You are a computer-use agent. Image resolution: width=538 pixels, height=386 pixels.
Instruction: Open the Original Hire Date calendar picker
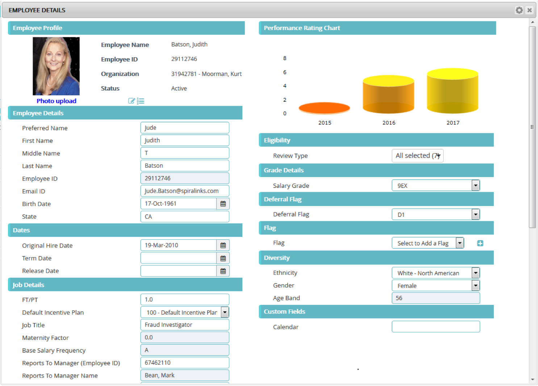point(223,245)
